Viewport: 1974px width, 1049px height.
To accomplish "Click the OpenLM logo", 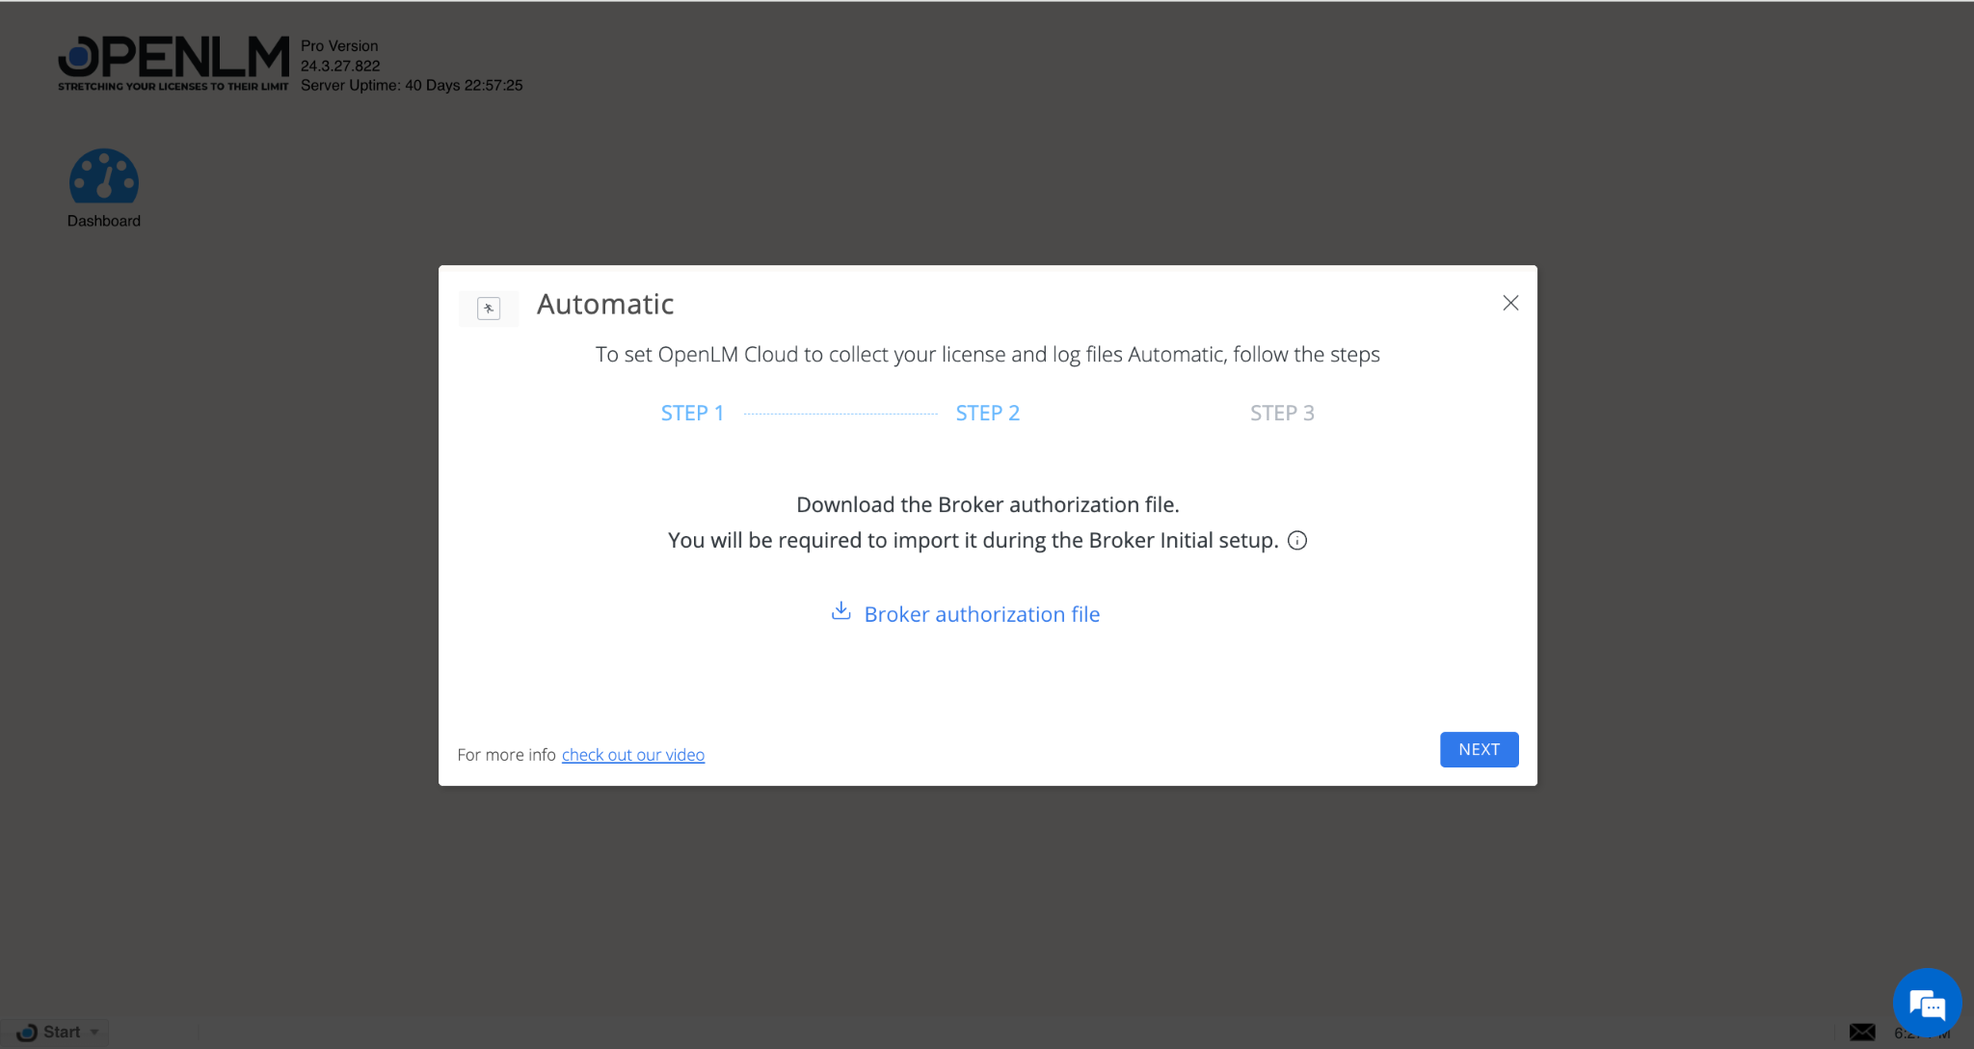I will (173, 60).
